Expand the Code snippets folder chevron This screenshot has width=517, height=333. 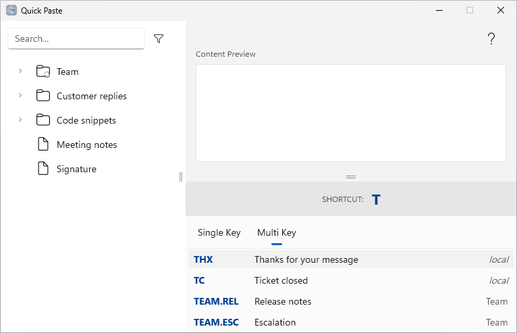click(x=20, y=120)
